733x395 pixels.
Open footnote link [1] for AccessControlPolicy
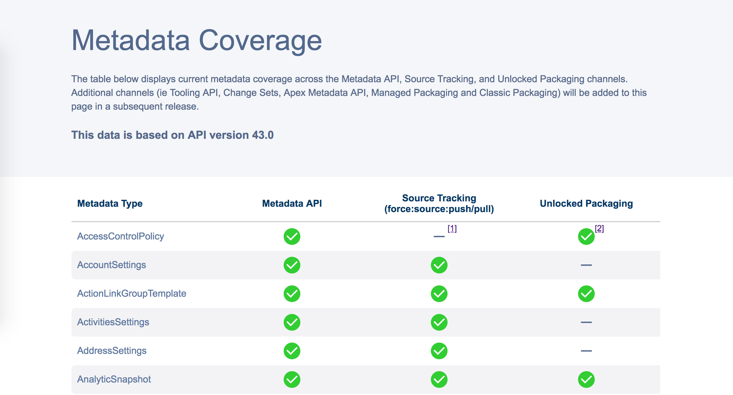tap(452, 229)
